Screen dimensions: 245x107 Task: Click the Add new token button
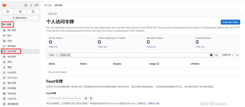point(230,22)
